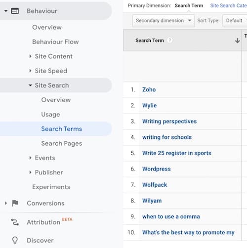Screen dimensions: 247x248
Task: Expand the Publisher group
Action: pyautogui.click(x=30, y=172)
